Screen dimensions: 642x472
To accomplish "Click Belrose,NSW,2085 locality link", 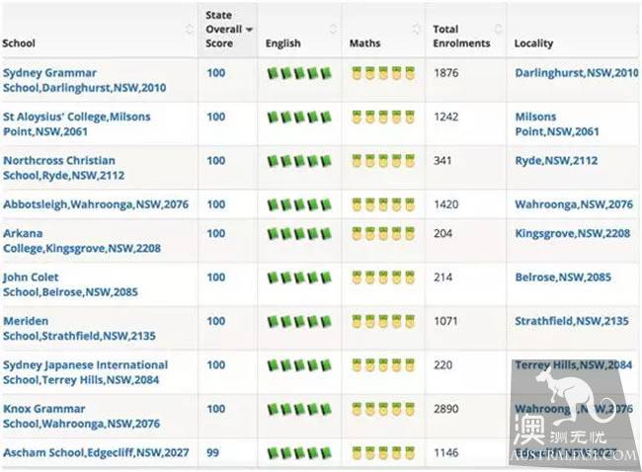I will tap(563, 277).
